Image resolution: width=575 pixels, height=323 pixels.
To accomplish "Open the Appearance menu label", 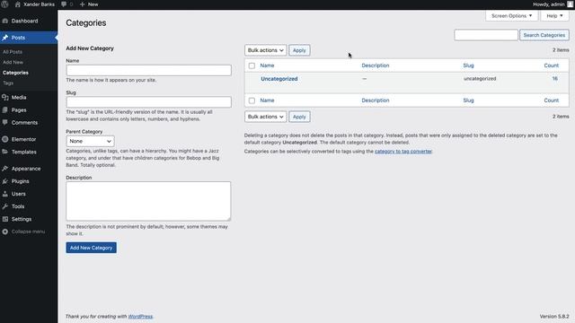I will (x=26, y=169).
